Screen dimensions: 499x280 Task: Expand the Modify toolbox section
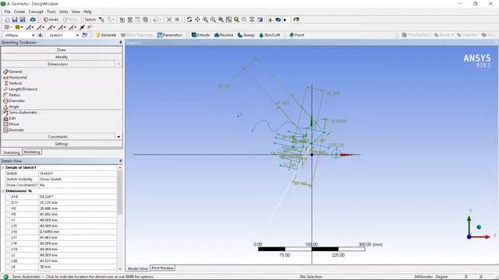(62, 57)
